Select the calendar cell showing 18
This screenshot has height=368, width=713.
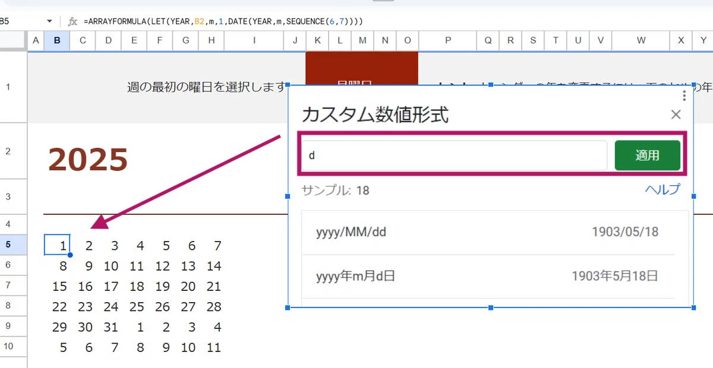[x=135, y=286]
